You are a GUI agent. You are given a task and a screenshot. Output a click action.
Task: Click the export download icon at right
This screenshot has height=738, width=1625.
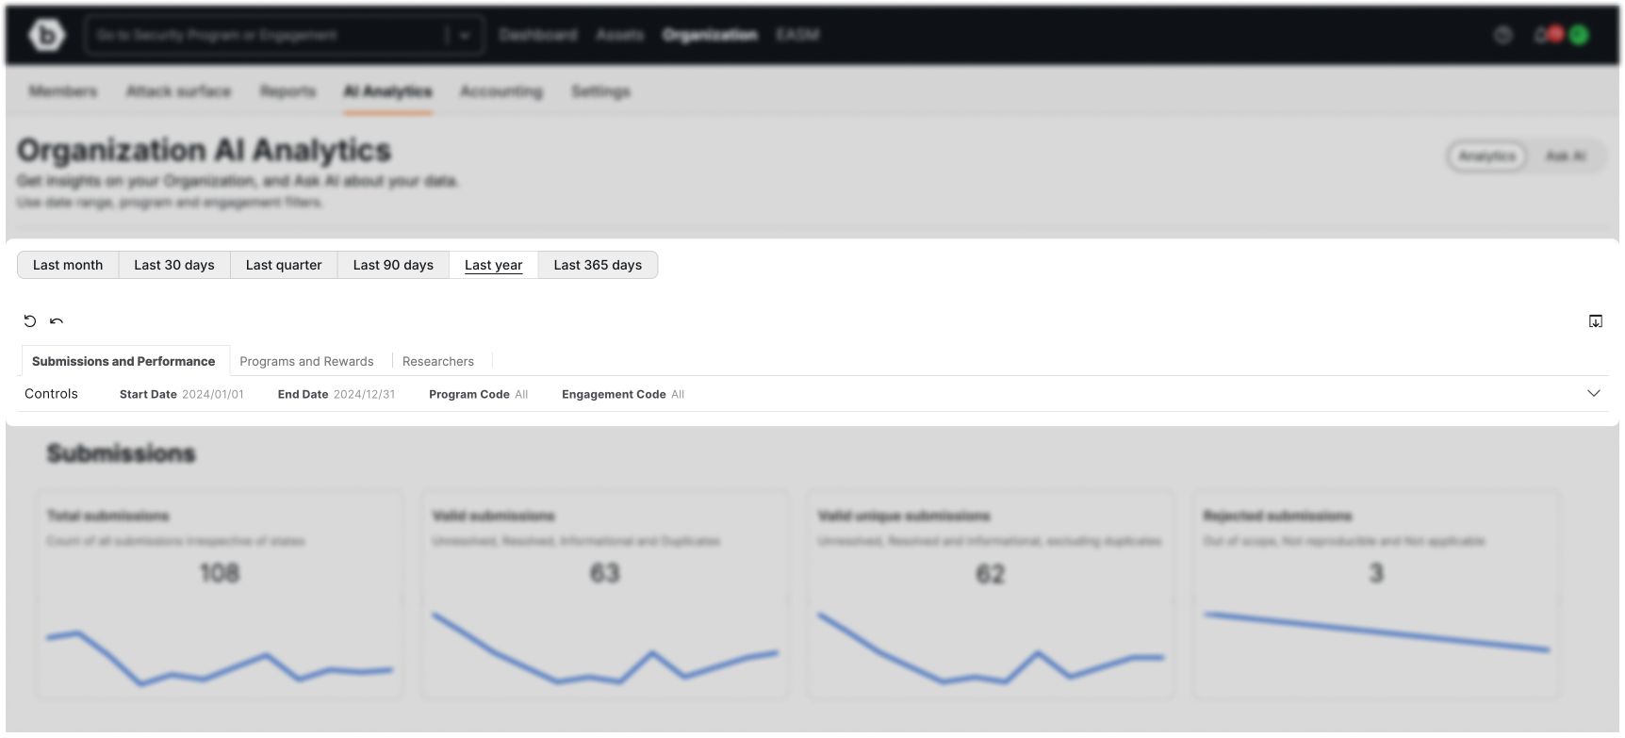point(1595,321)
